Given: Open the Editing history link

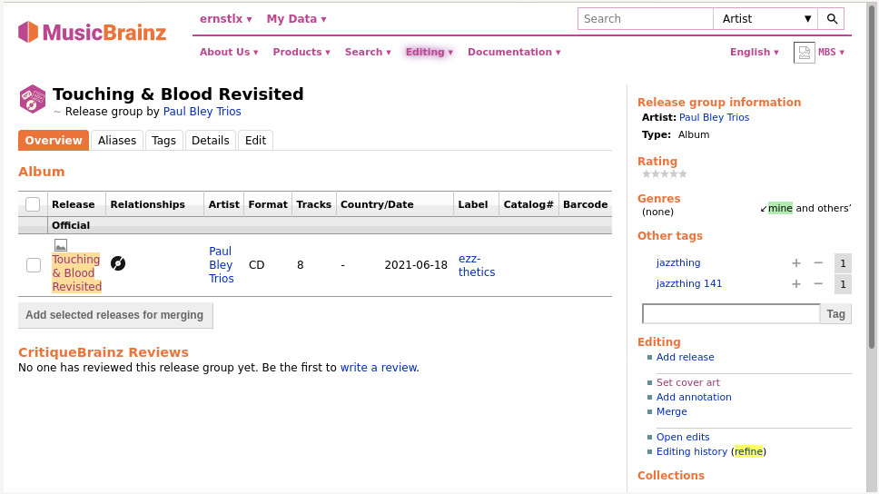Looking at the screenshot, I should (x=692, y=451).
